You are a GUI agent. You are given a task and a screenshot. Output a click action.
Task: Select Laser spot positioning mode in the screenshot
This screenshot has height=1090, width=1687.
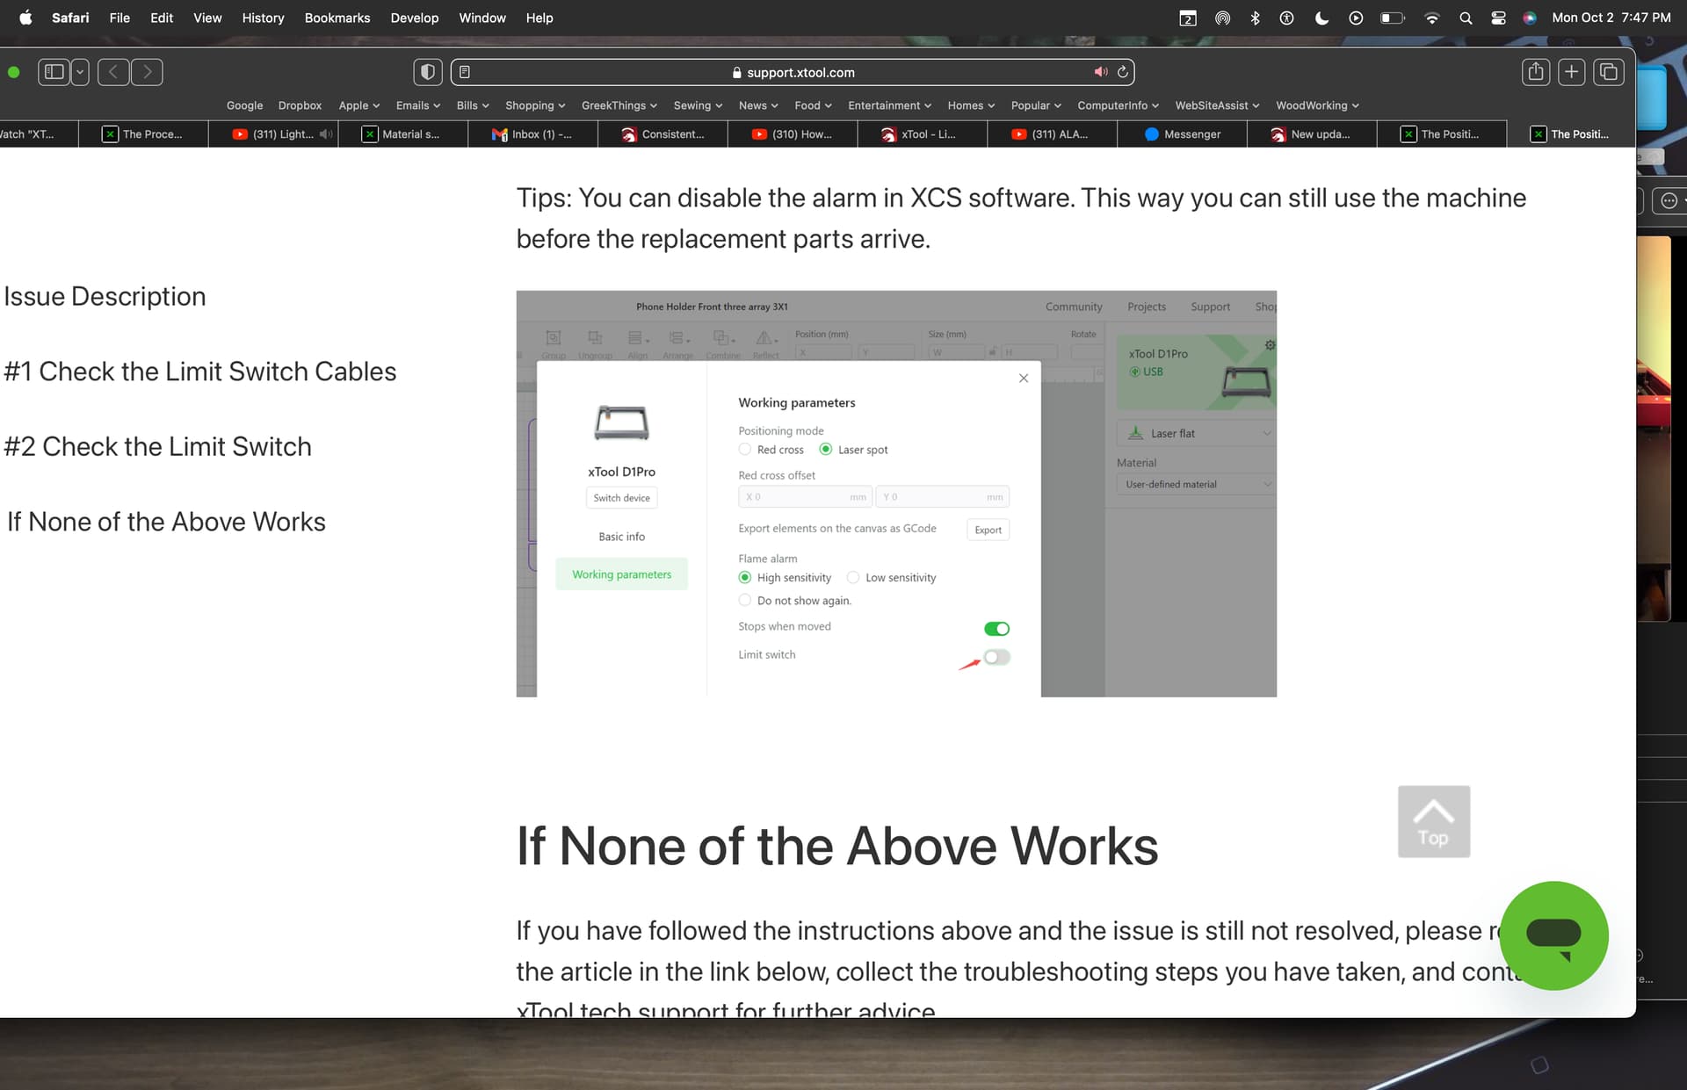click(826, 450)
